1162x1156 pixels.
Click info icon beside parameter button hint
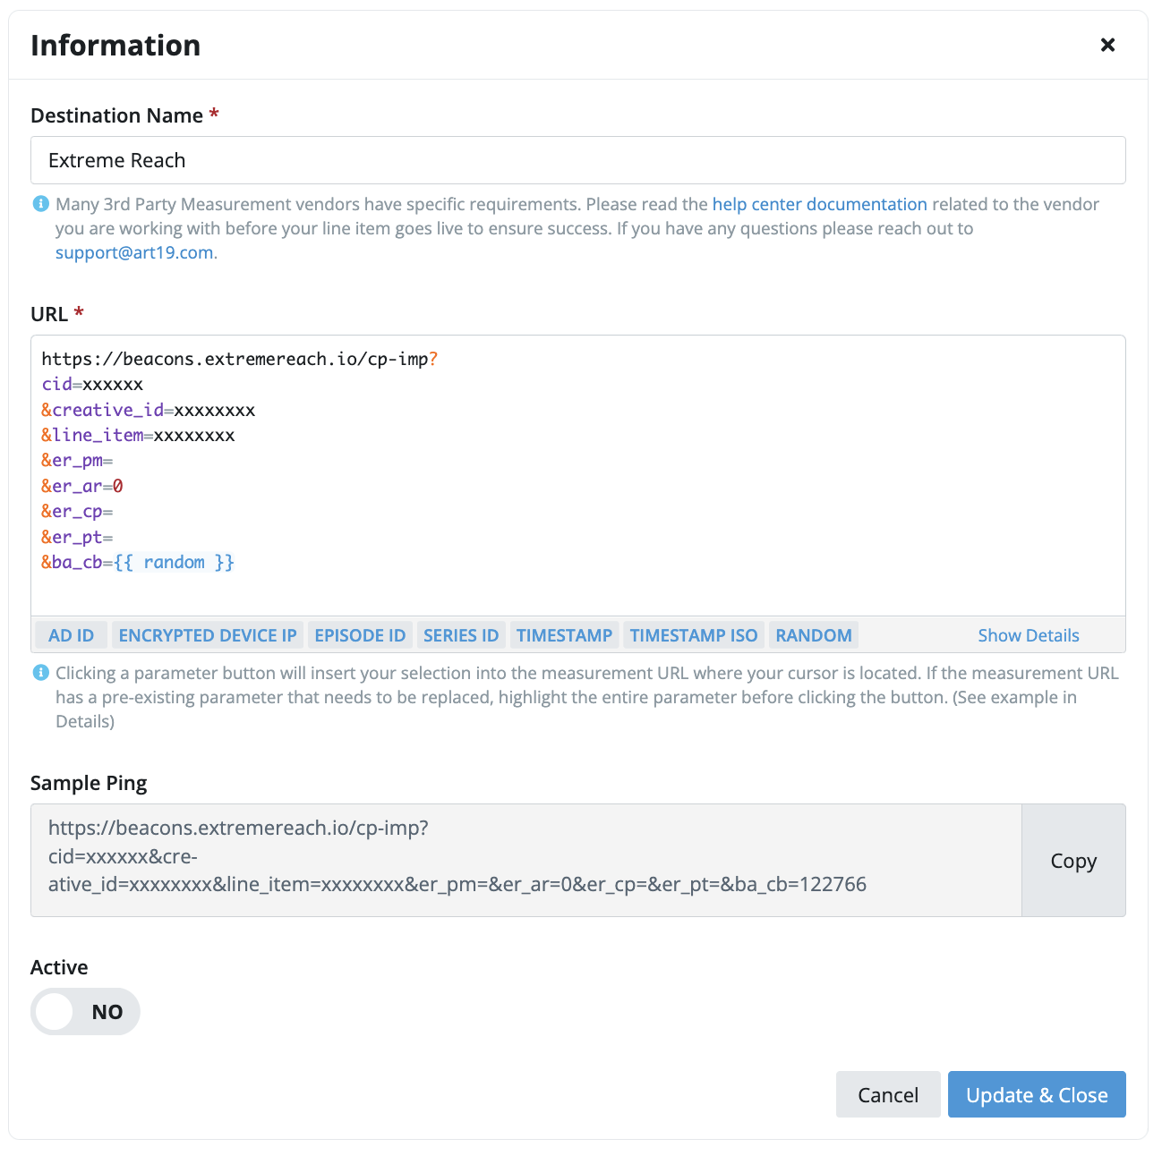[40, 673]
